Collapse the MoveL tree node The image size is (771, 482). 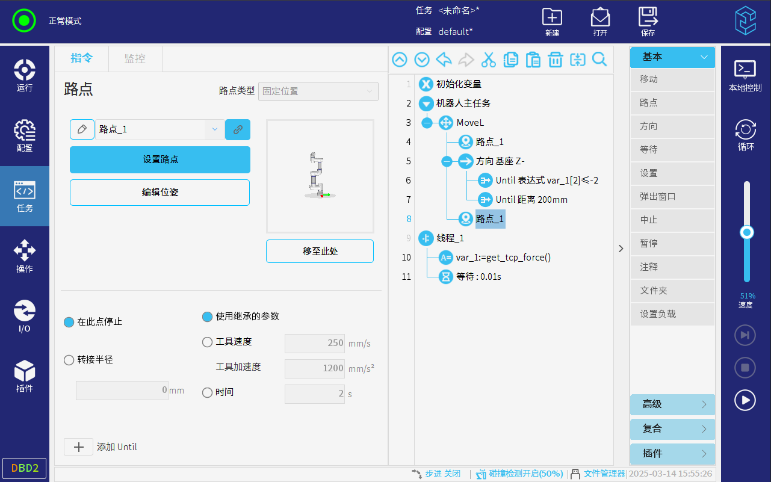point(427,123)
